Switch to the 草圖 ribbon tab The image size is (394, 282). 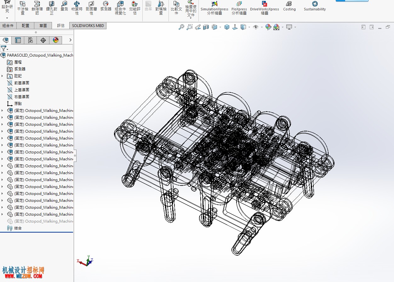(x=43, y=26)
